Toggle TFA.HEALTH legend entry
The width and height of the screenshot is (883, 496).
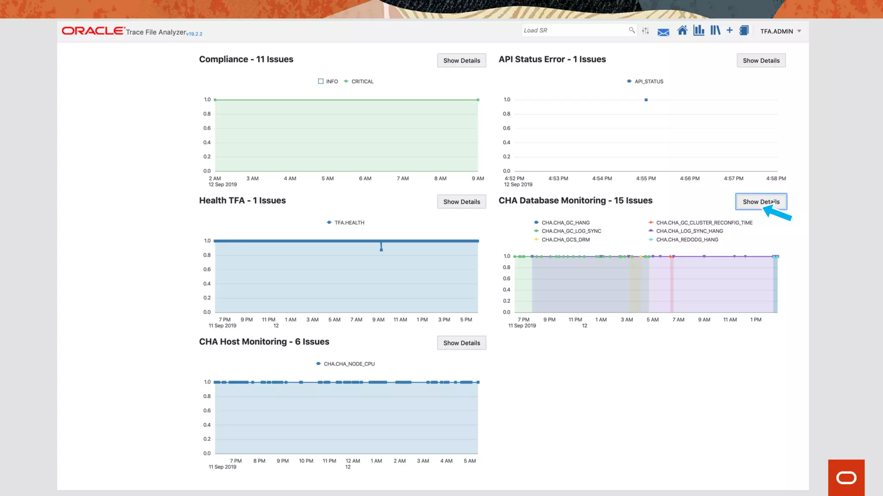tap(349, 223)
